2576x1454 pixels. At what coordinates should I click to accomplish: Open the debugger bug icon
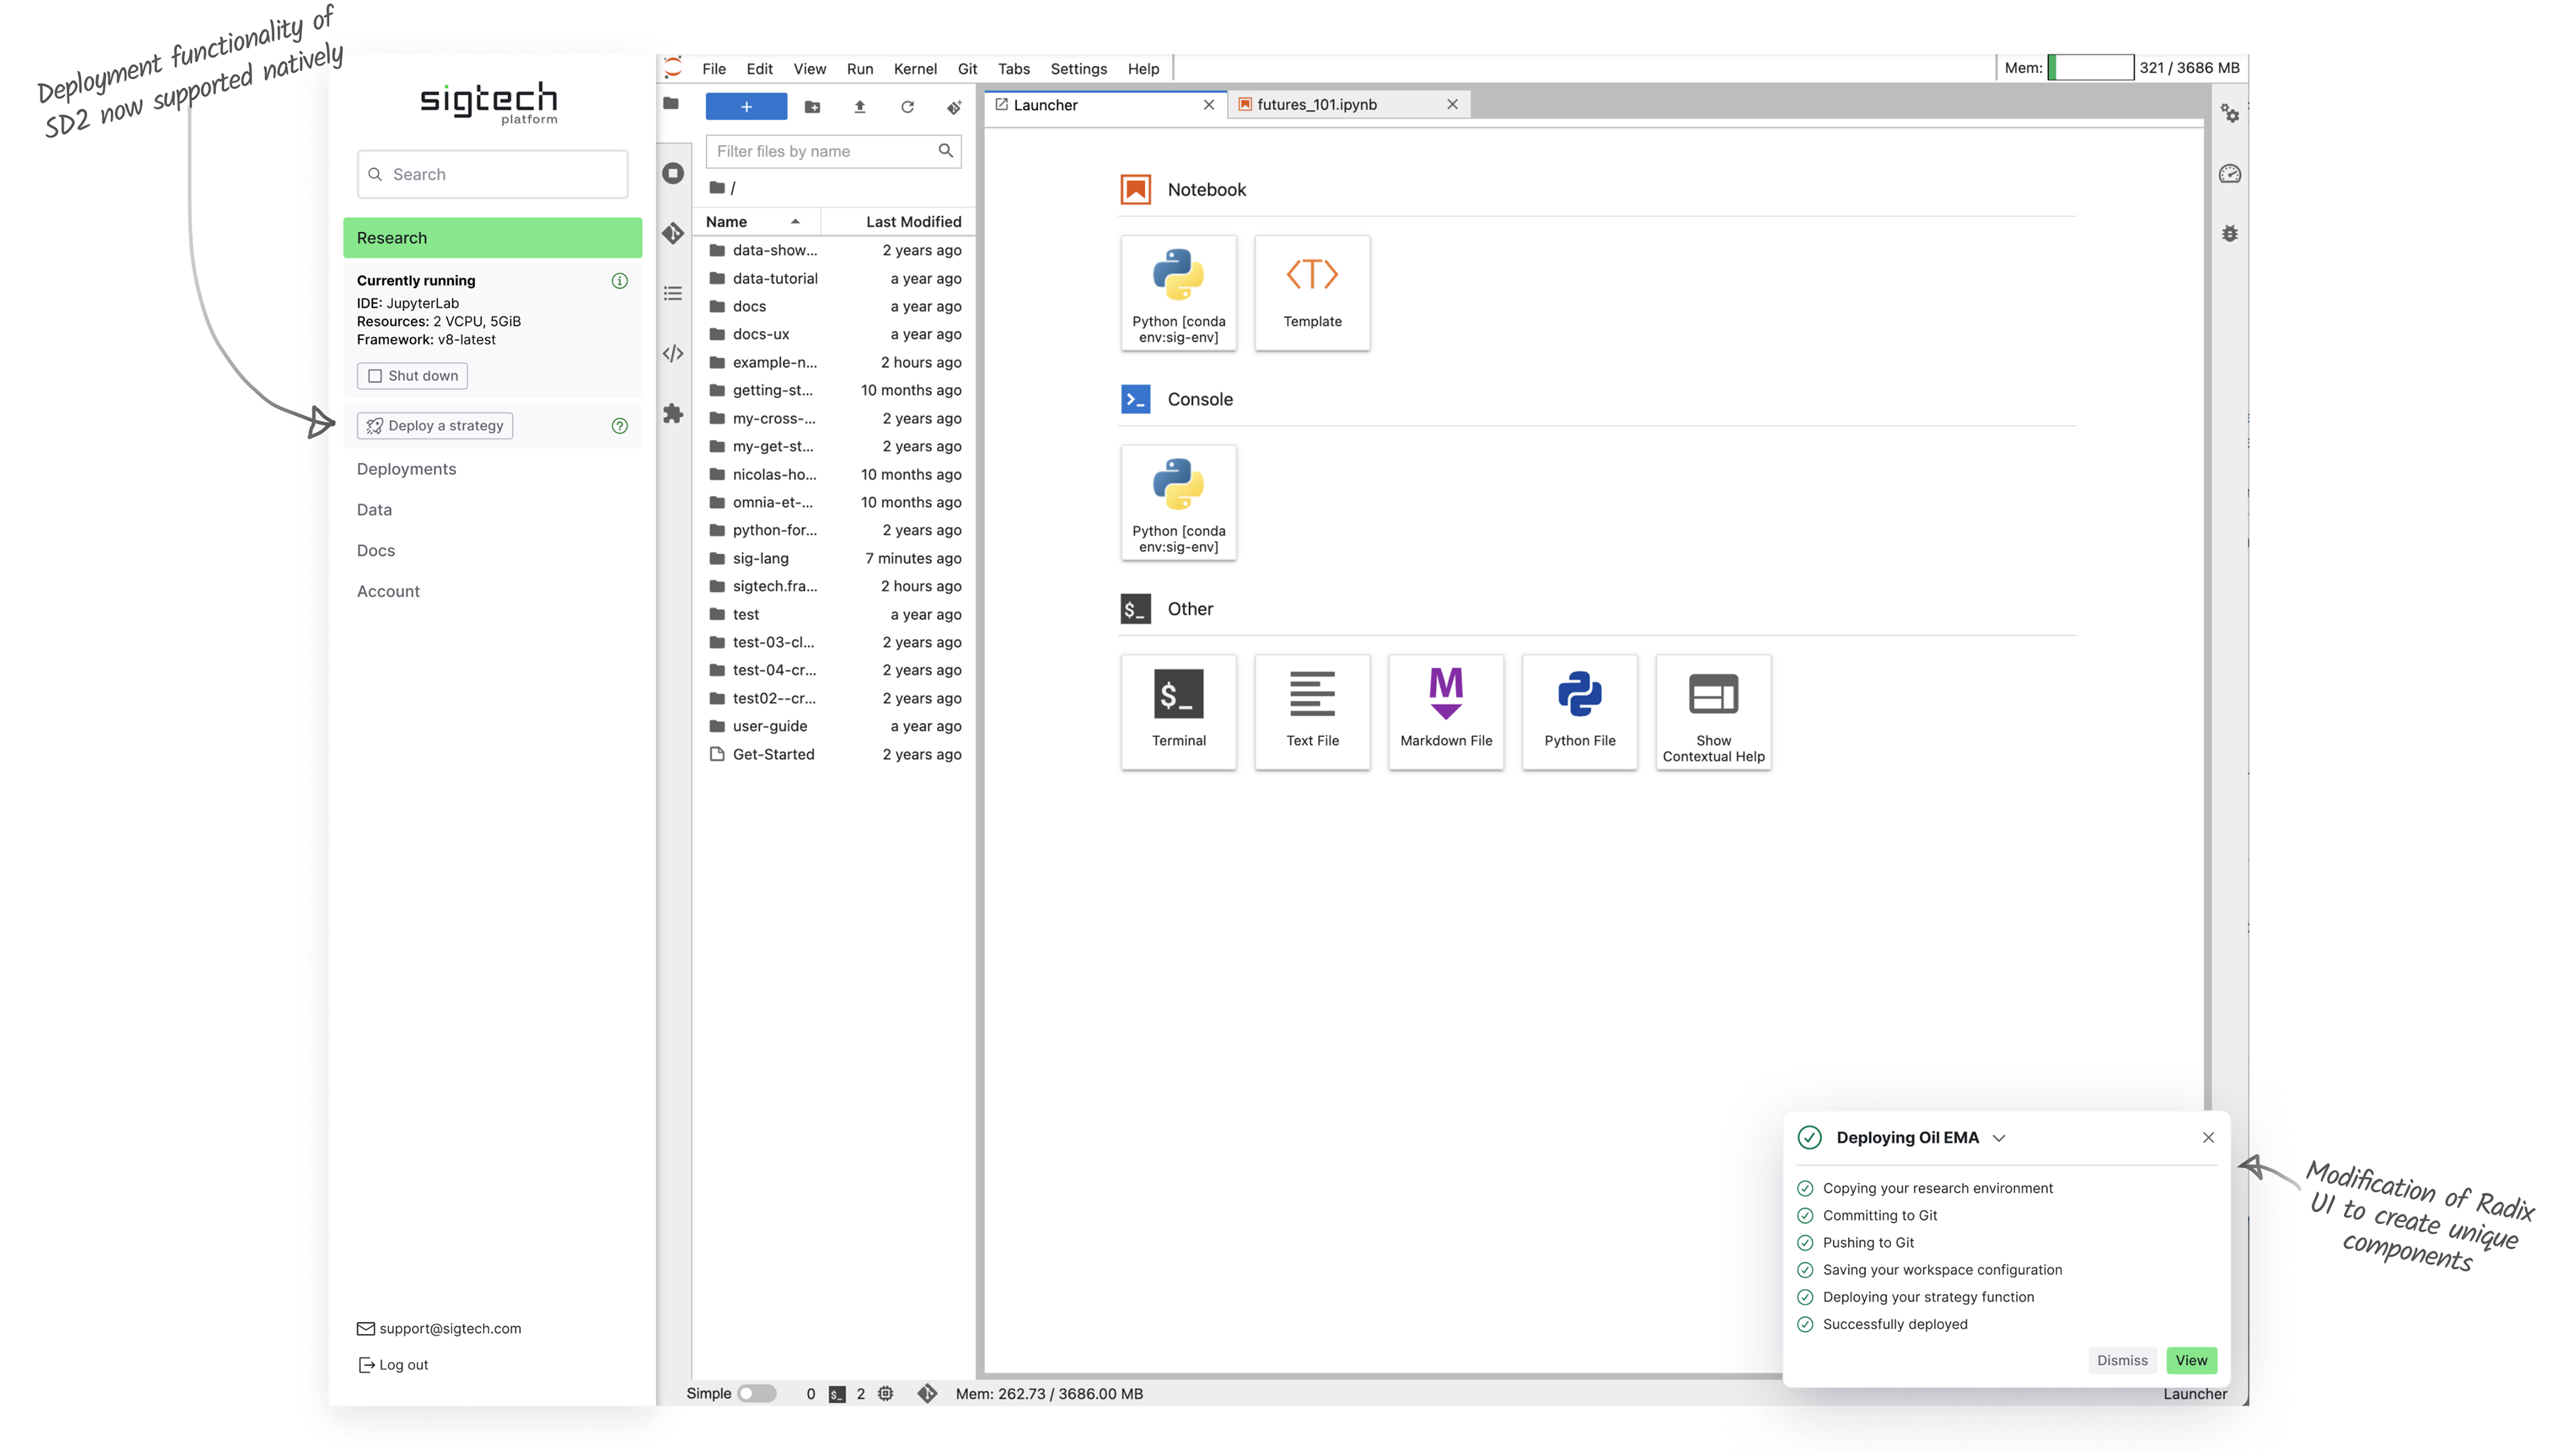2229,233
